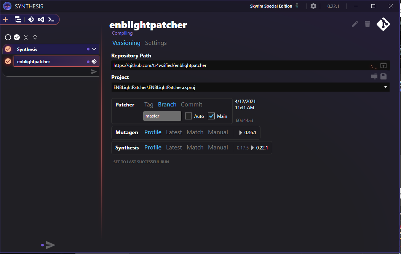Image resolution: width=401 pixels, height=254 pixels.
Task: Run all patchers with the bottom arrow
Action: tap(50, 245)
